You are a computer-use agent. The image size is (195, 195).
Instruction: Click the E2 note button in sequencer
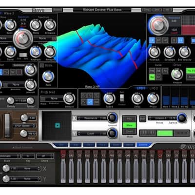(x=96, y=154)
